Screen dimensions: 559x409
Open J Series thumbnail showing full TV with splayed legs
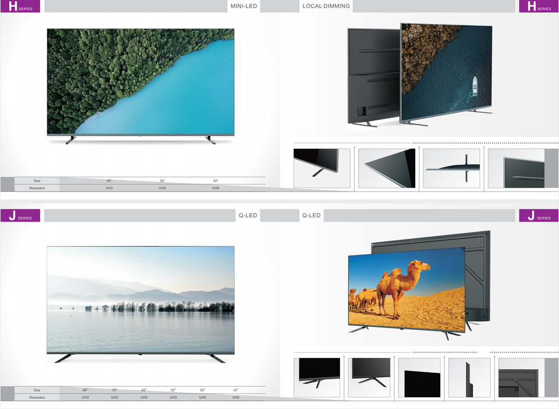coord(369,378)
